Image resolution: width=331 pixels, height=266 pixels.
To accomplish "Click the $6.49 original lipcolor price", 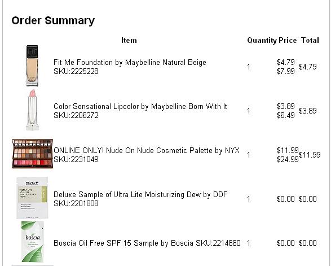I will click(x=286, y=115).
